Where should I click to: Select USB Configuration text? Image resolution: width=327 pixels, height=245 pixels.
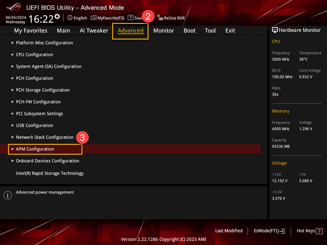point(34,126)
